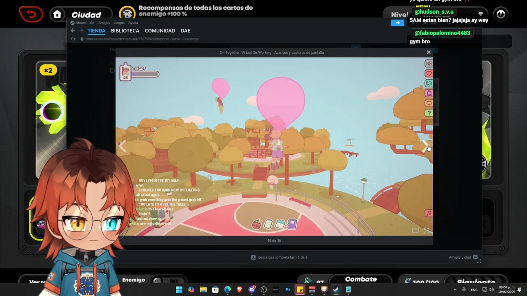Image resolution: width=527 pixels, height=296 pixels.
Task: Click username @fabiopalomino4483 in chat
Action: (442, 33)
